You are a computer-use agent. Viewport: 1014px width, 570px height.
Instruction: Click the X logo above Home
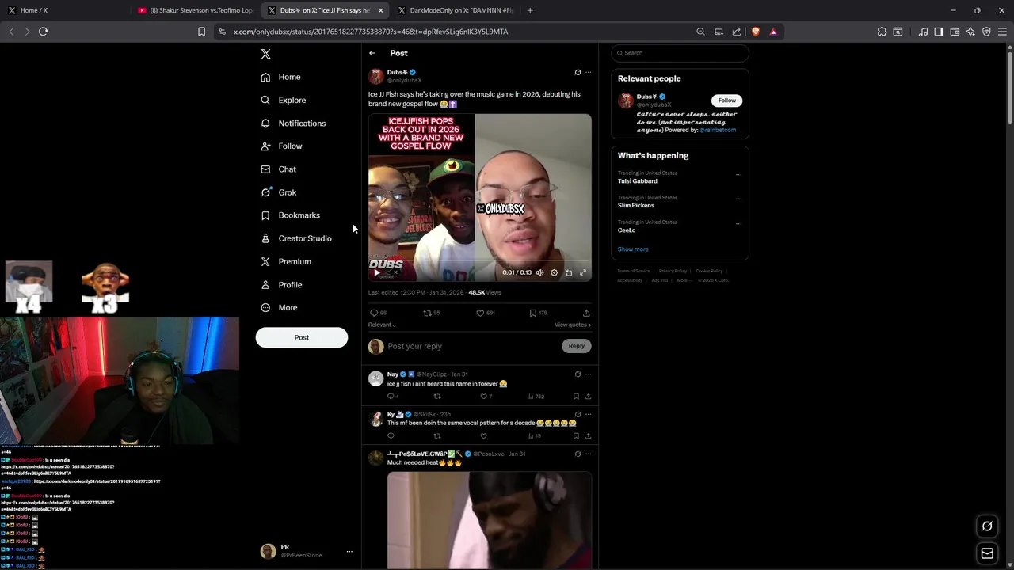coord(265,54)
